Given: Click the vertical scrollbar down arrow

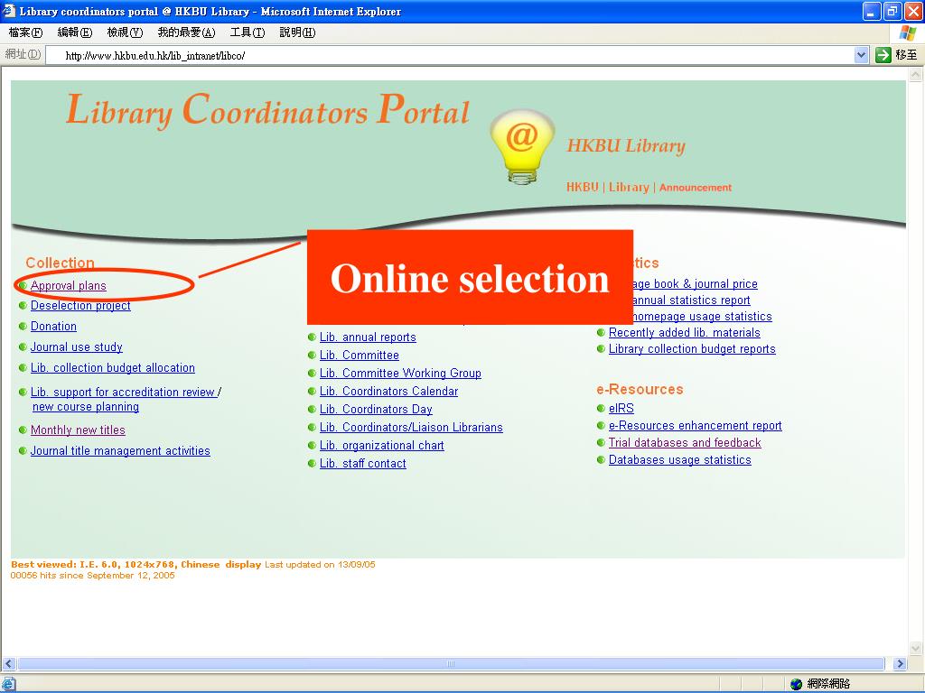Looking at the screenshot, I should pyautogui.click(x=916, y=648).
